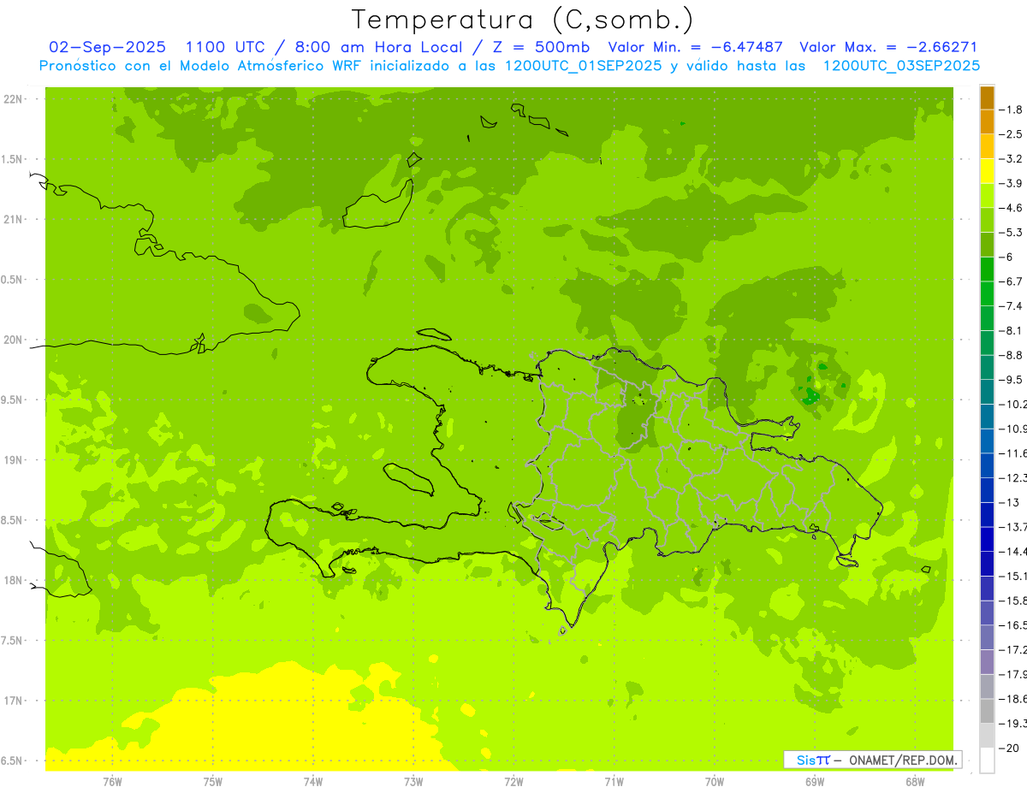Viewport: 1027px width, 793px height.
Task: Pick the amber swatch between -2.5 and -3.2
Action: [987, 146]
